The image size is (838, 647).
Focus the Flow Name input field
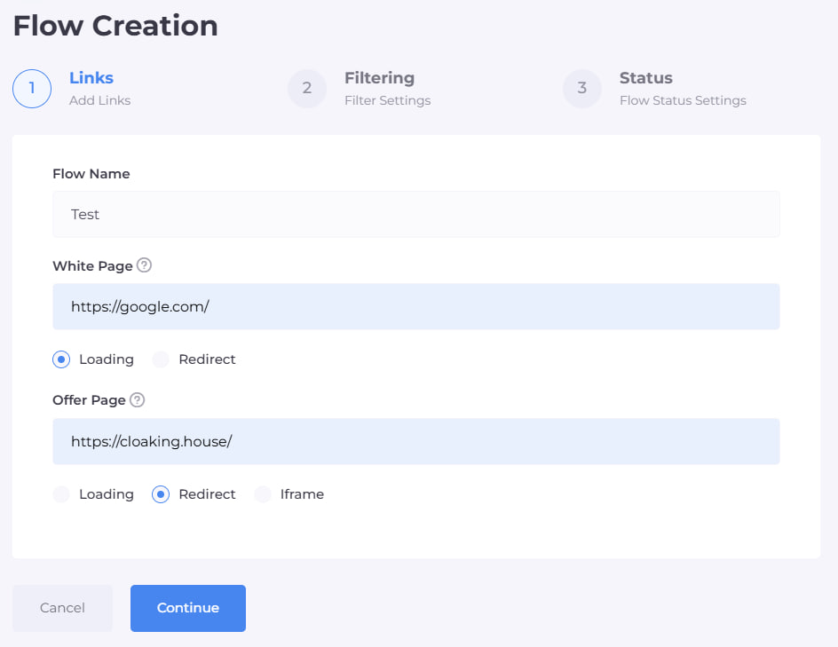pos(415,215)
